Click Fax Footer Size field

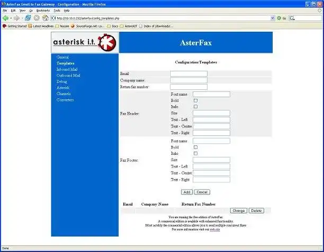point(211,160)
